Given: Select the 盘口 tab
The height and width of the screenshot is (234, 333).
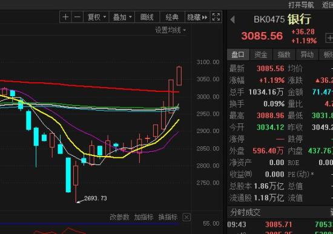Looking at the screenshot, I should click(238, 54).
